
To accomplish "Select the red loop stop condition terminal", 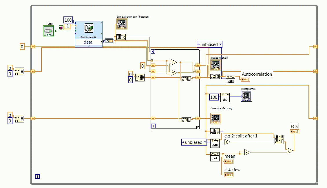I will [x=61, y=28].
